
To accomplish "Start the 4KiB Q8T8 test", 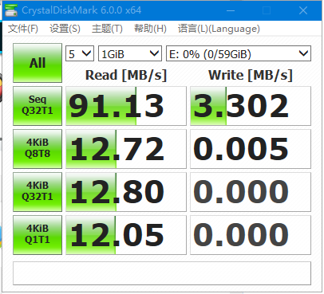I will [x=38, y=149].
